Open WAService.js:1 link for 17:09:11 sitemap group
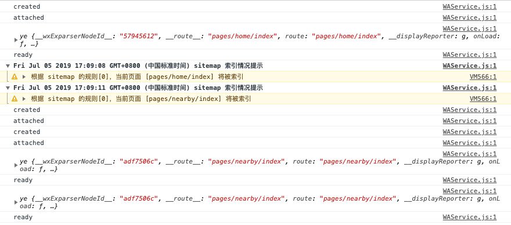Screen dimensions: 511x225 470,88
